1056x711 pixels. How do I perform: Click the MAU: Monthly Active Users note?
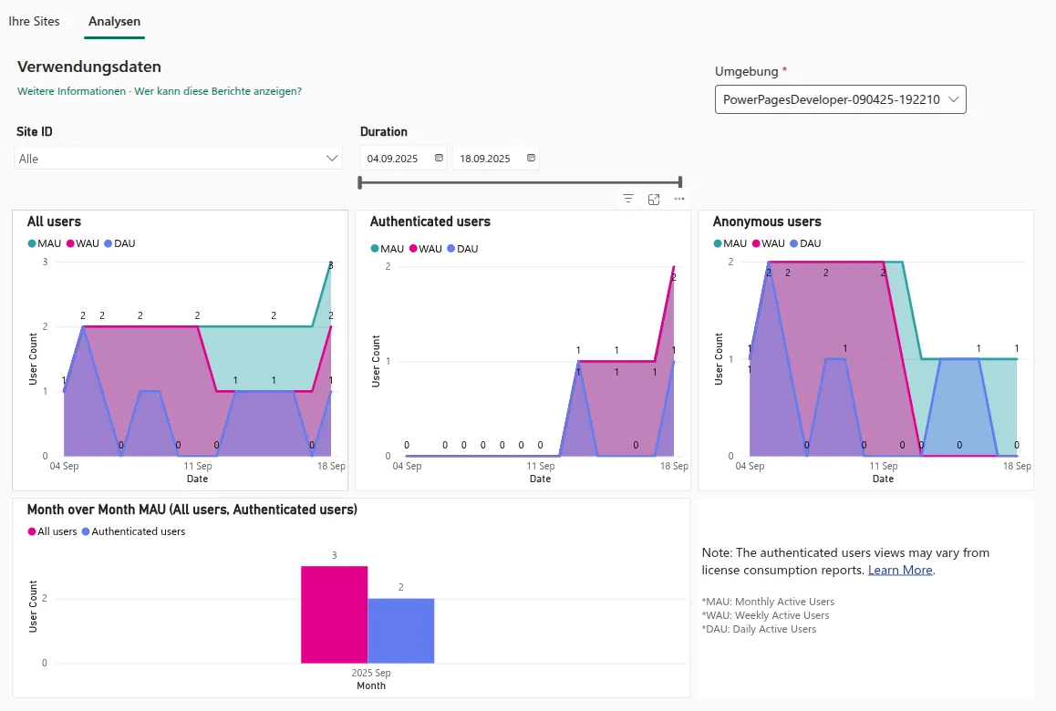point(768,602)
